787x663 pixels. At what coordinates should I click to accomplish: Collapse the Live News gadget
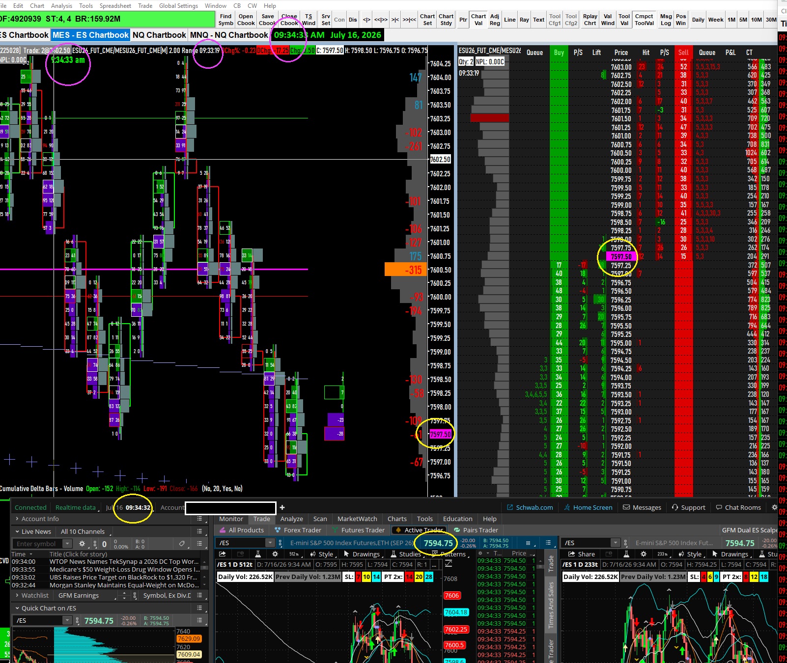tap(17, 531)
